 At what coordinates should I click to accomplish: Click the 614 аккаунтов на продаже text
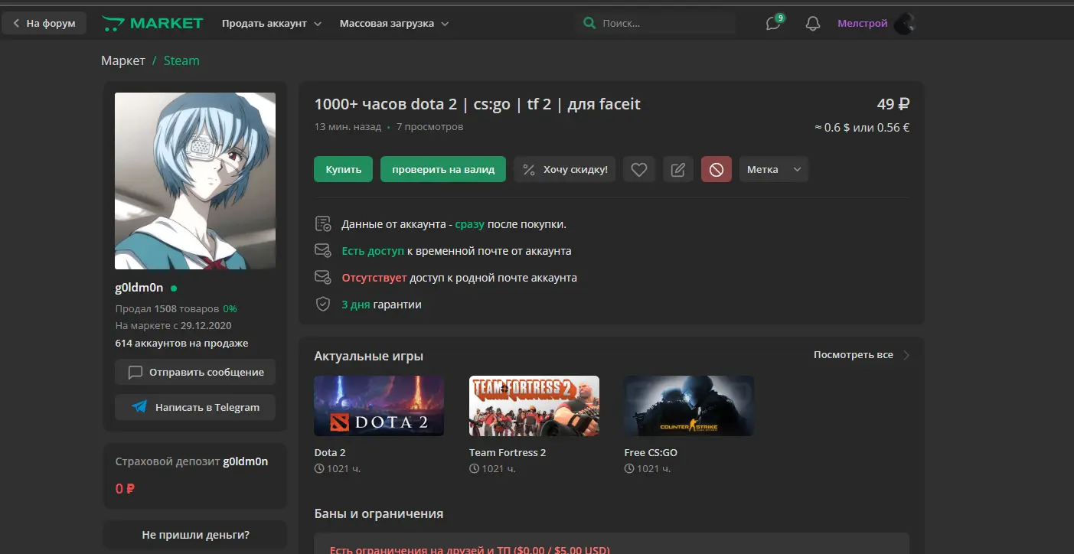pos(181,343)
